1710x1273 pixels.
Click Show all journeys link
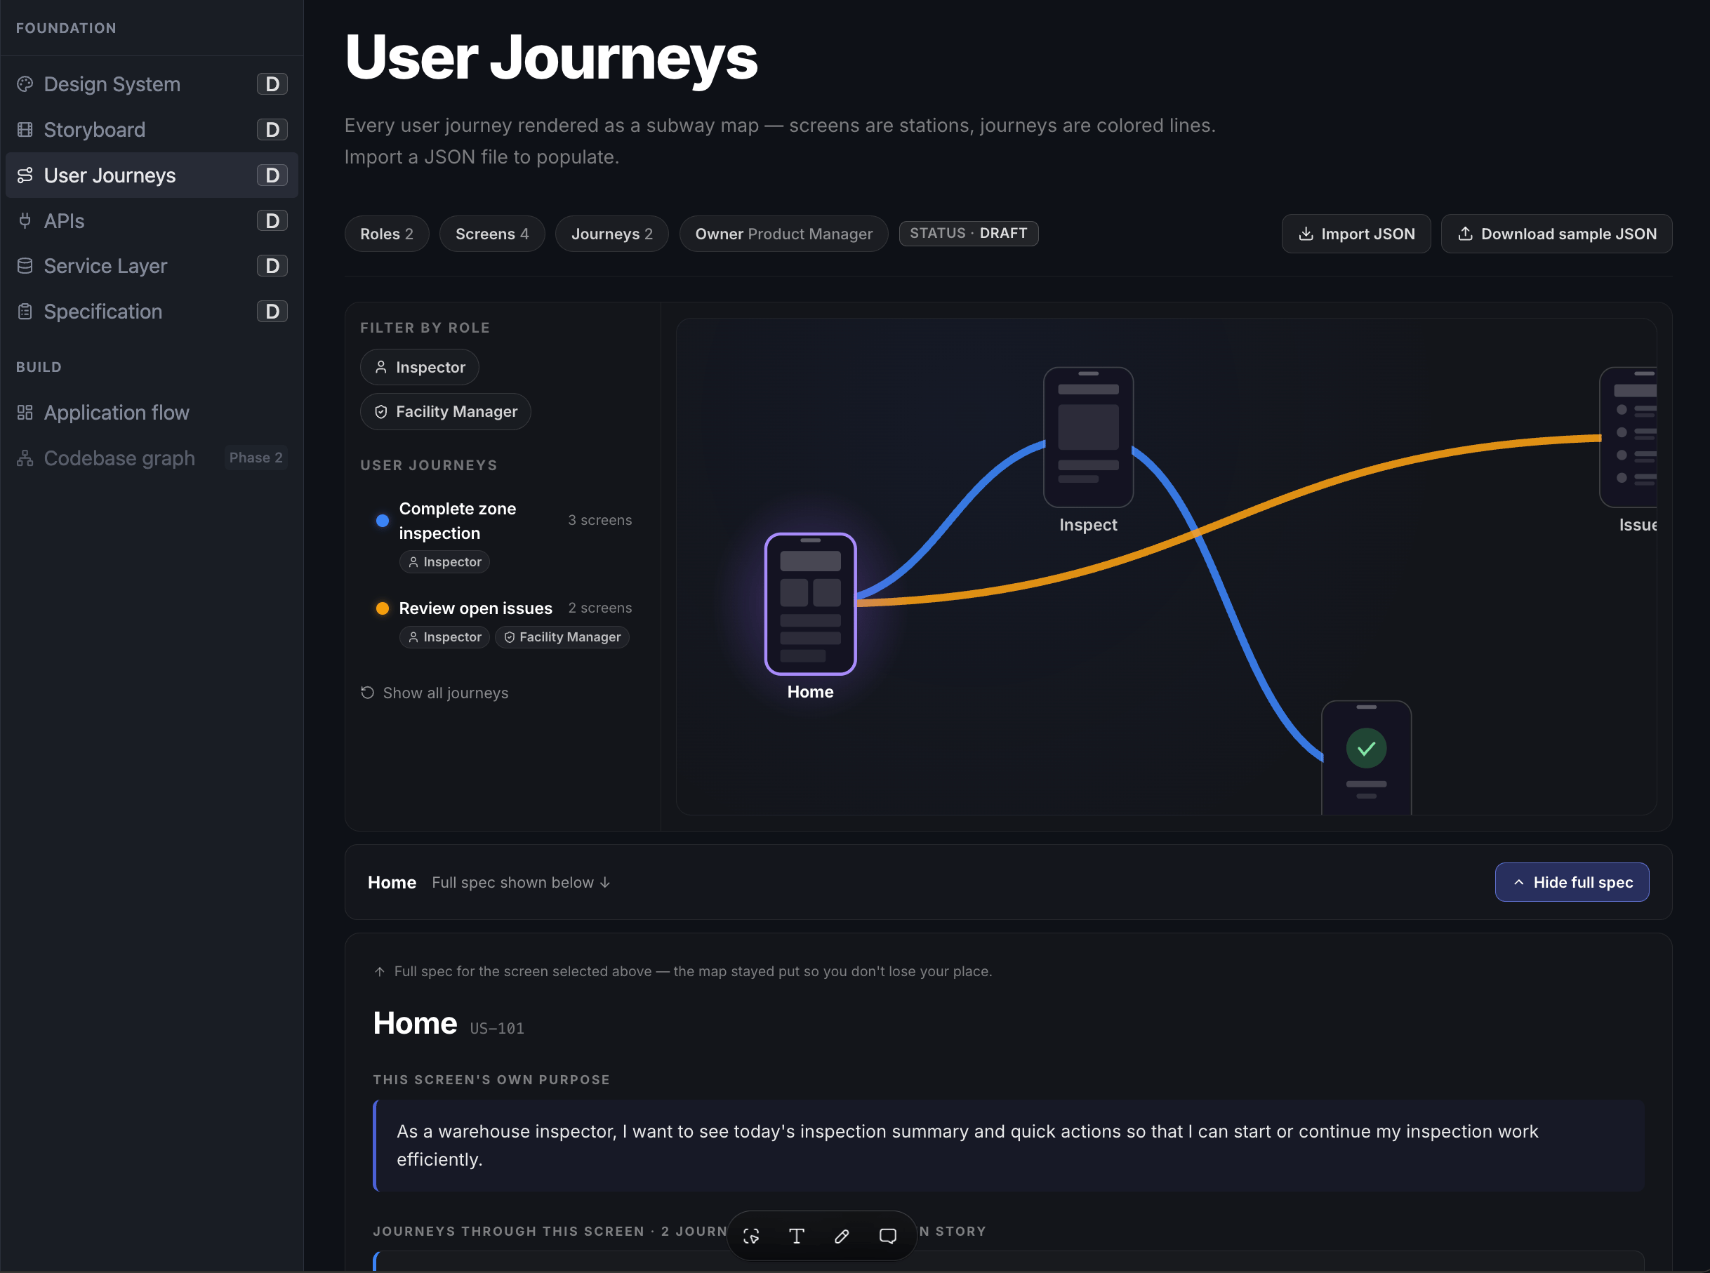coord(435,692)
